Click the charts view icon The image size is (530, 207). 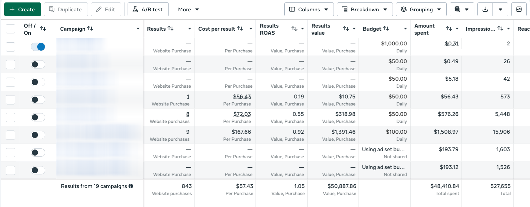tap(519, 10)
